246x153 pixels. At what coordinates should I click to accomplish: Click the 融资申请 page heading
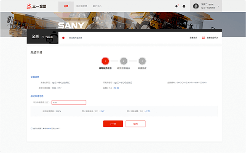click(36, 52)
